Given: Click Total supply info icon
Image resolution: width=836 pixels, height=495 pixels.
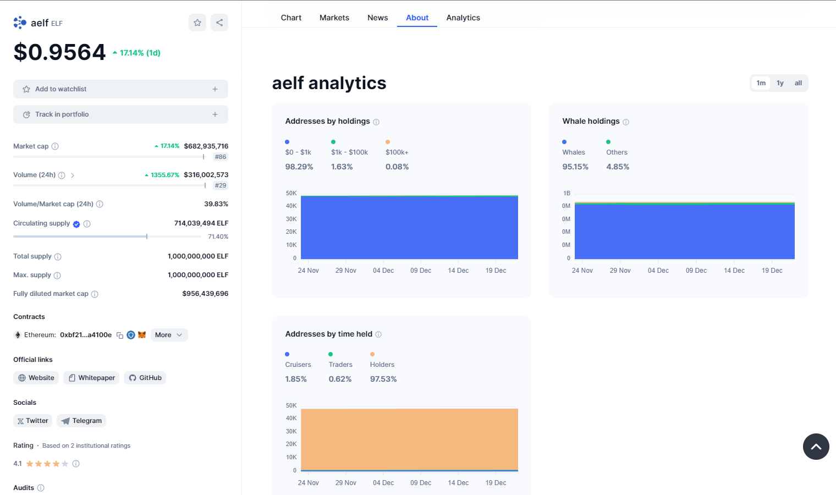Looking at the screenshot, I should [58, 257].
